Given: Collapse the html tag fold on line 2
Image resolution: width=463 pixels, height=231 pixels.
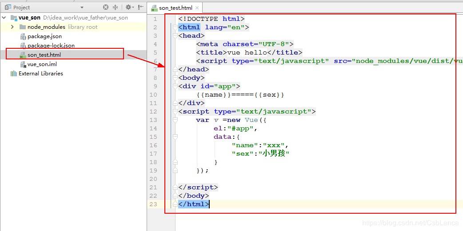Looking at the screenshot, I should (175, 27).
